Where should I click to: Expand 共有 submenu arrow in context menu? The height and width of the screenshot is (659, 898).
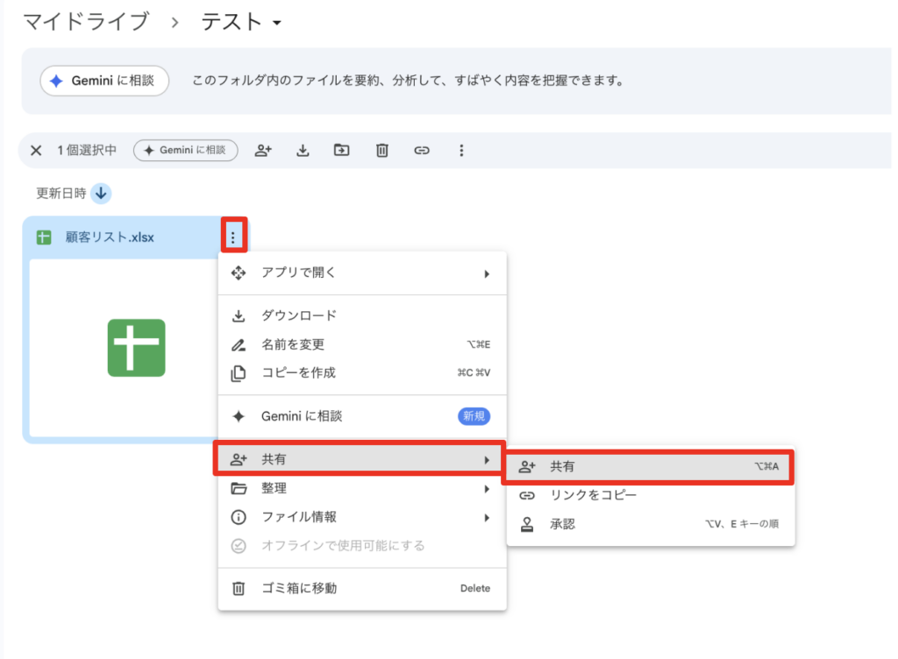point(487,460)
